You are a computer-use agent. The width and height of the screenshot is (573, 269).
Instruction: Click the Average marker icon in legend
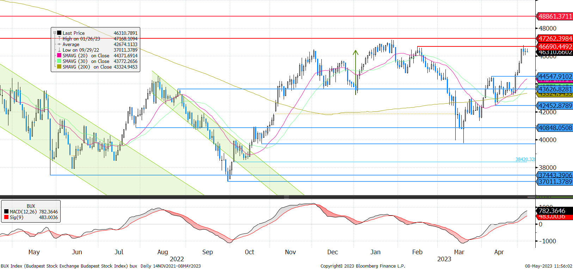pyautogui.click(x=59, y=44)
